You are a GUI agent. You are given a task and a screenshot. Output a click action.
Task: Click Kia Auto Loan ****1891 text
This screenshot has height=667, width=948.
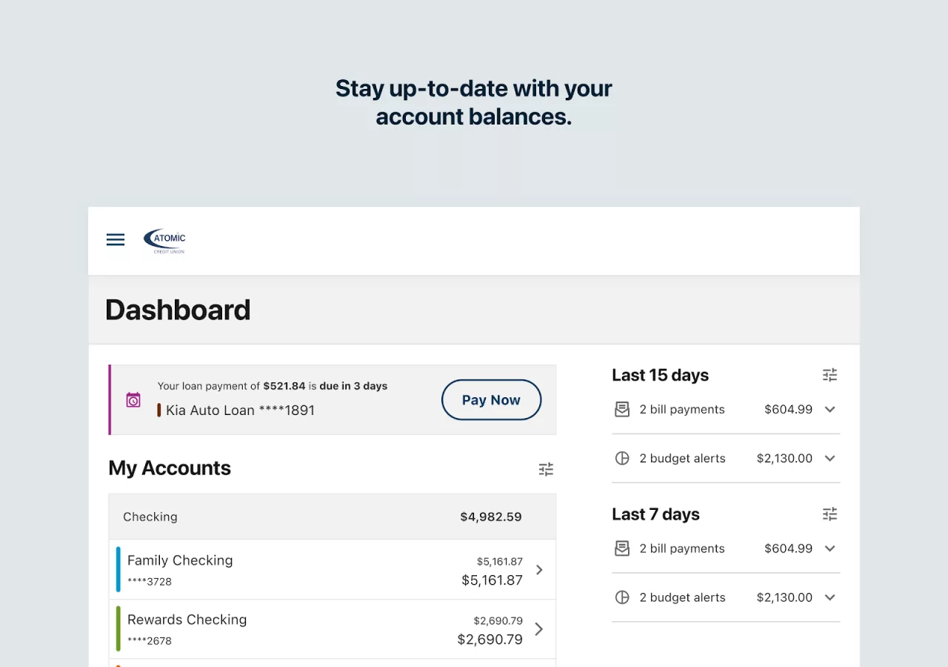[240, 410]
